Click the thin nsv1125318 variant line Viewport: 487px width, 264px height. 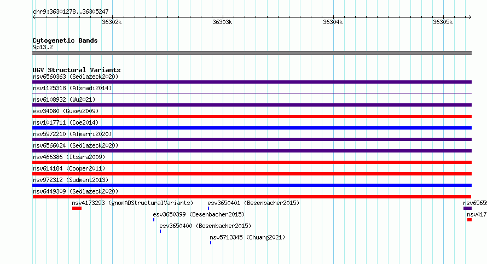pyautogui.click(x=252, y=93)
